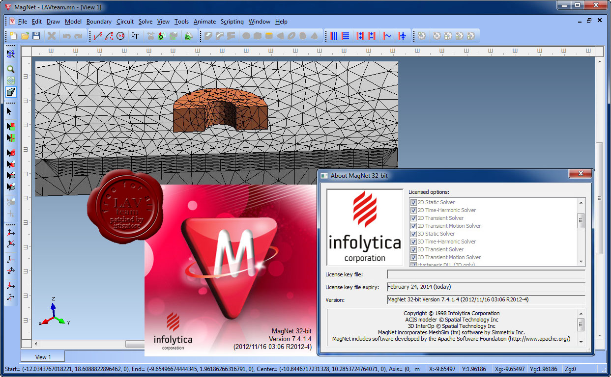The width and height of the screenshot is (611, 377).
Task: Toggle the 3D Transient Solver checkbox
Action: click(413, 249)
